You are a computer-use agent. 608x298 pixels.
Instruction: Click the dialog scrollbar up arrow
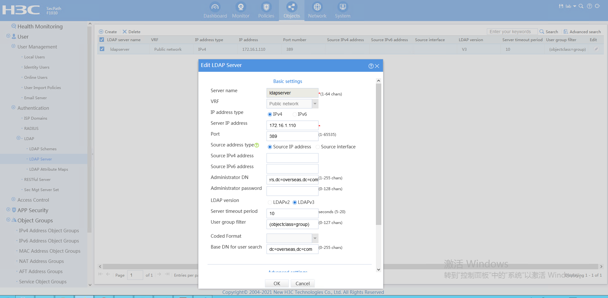(x=378, y=81)
